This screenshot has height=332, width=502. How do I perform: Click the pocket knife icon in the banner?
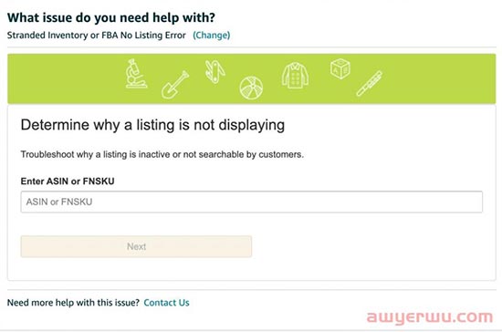[x=214, y=72]
